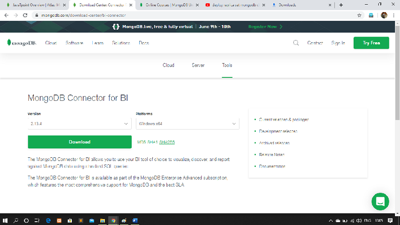
Task: Click the browser back arrow
Action: tap(6, 15)
